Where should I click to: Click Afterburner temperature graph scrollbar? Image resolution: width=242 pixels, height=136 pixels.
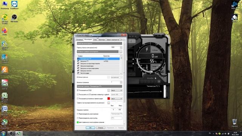click(164, 91)
